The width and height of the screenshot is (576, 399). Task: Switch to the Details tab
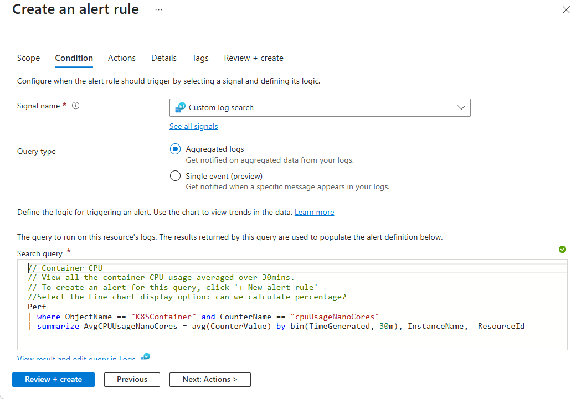(x=164, y=58)
